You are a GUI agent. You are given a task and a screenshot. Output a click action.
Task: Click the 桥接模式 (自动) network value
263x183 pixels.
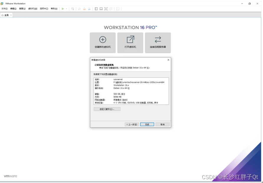pos(120,100)
